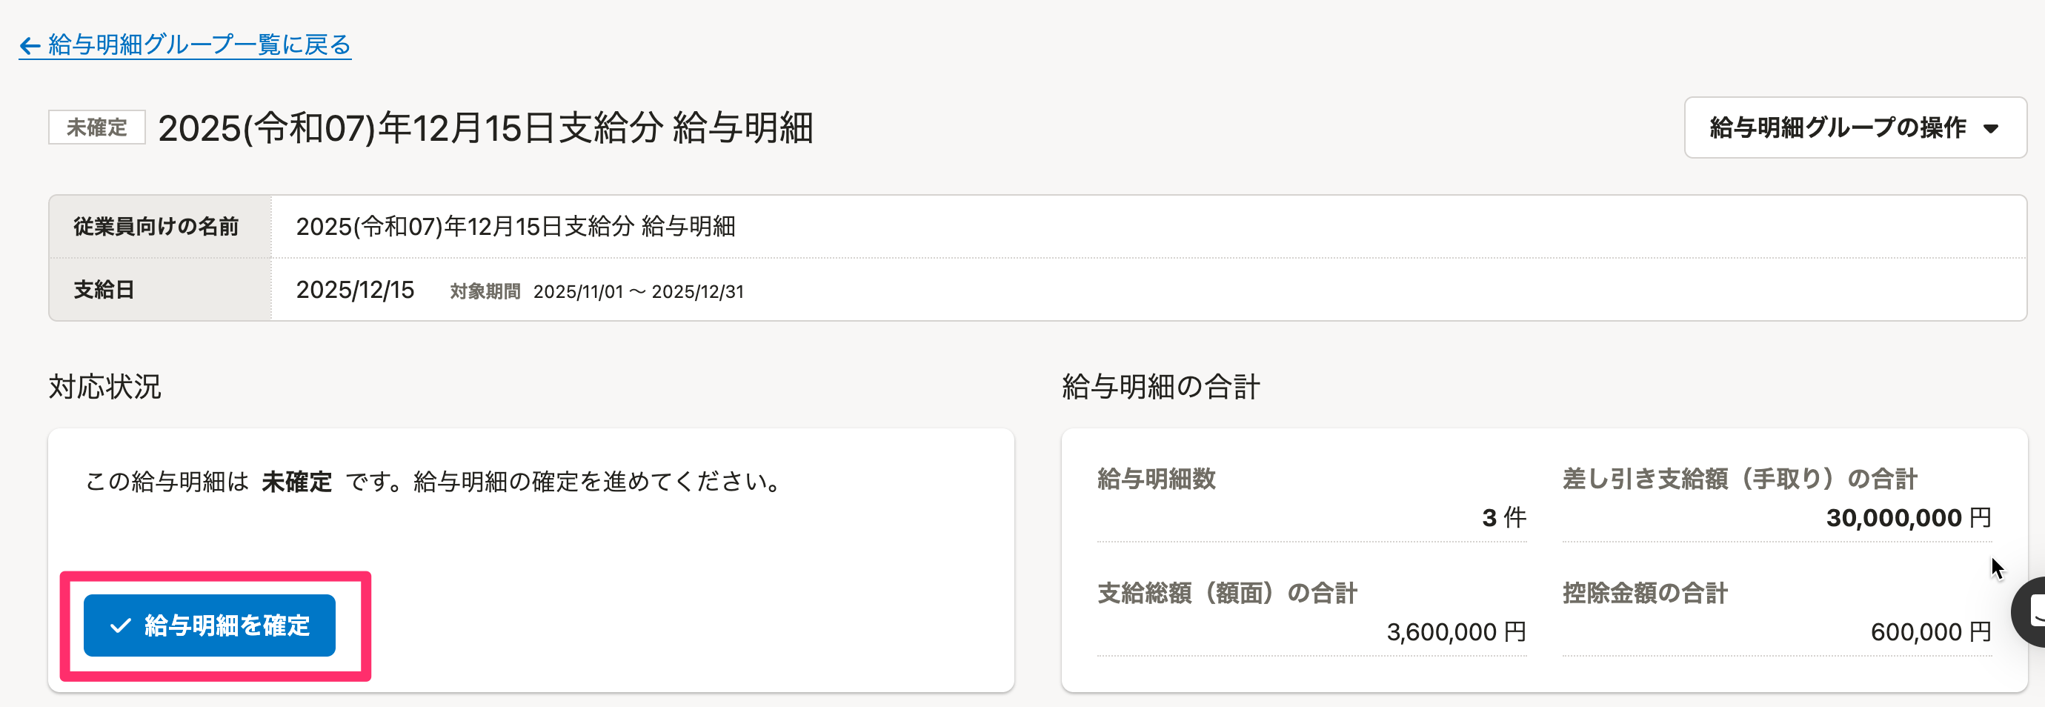This screenshot has height=707, width=2045.
Task: Open the chat widget at right edge
Action: [x=2032, y=611]
